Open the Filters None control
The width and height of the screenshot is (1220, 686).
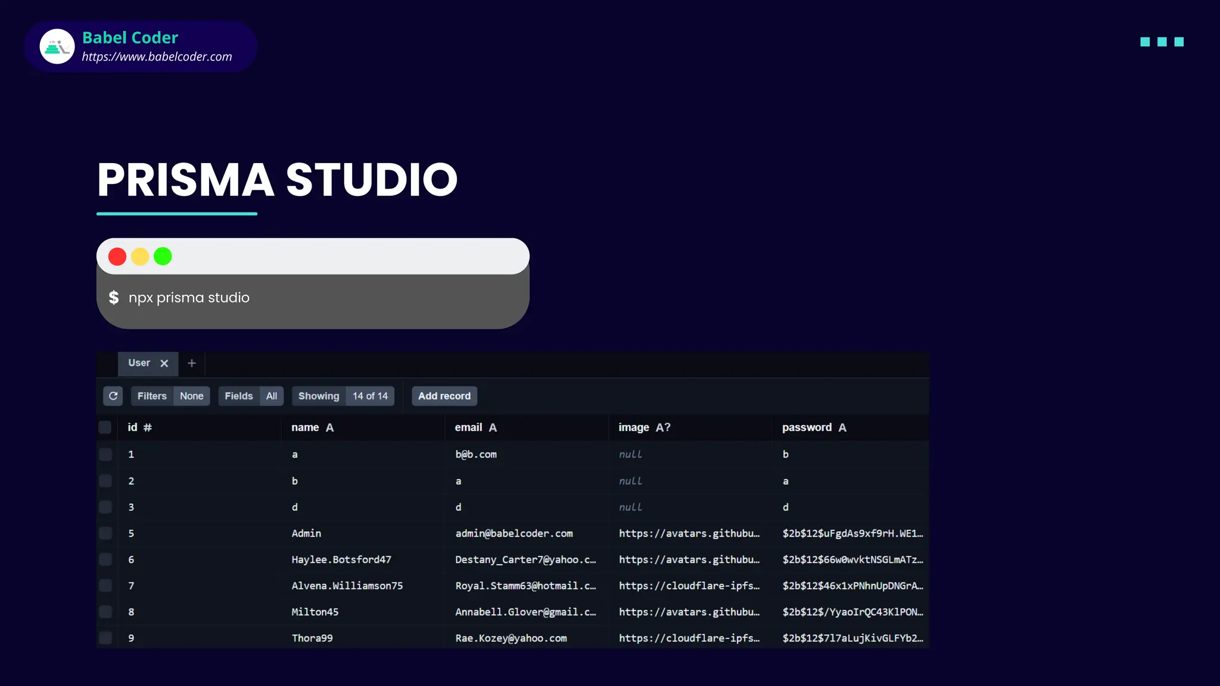170,396
